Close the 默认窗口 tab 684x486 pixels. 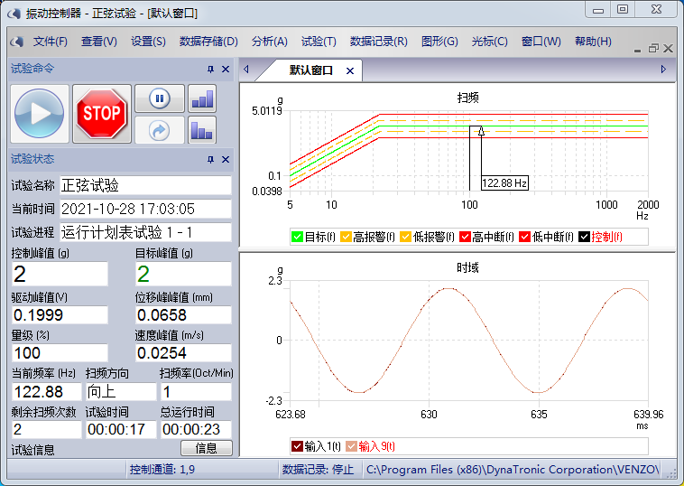[350, 70]
